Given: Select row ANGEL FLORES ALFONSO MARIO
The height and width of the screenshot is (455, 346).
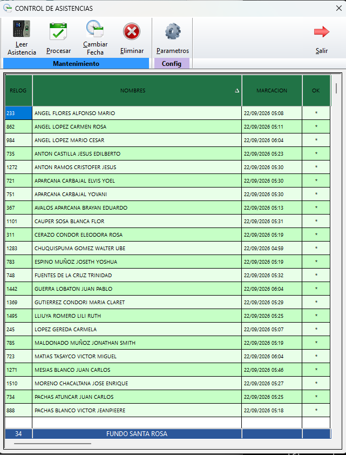Looking at the screenshot, I should (x=167, y=113).
